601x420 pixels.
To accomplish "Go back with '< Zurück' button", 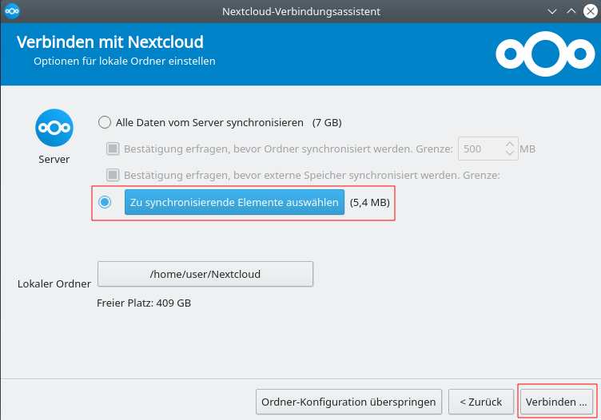I will coord(480,402).
